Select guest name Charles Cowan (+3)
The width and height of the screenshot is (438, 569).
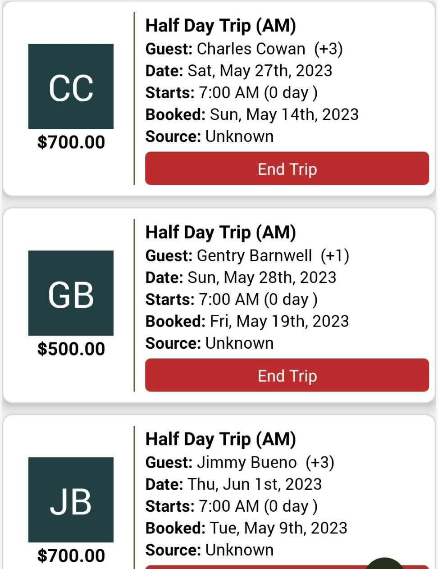269,49
